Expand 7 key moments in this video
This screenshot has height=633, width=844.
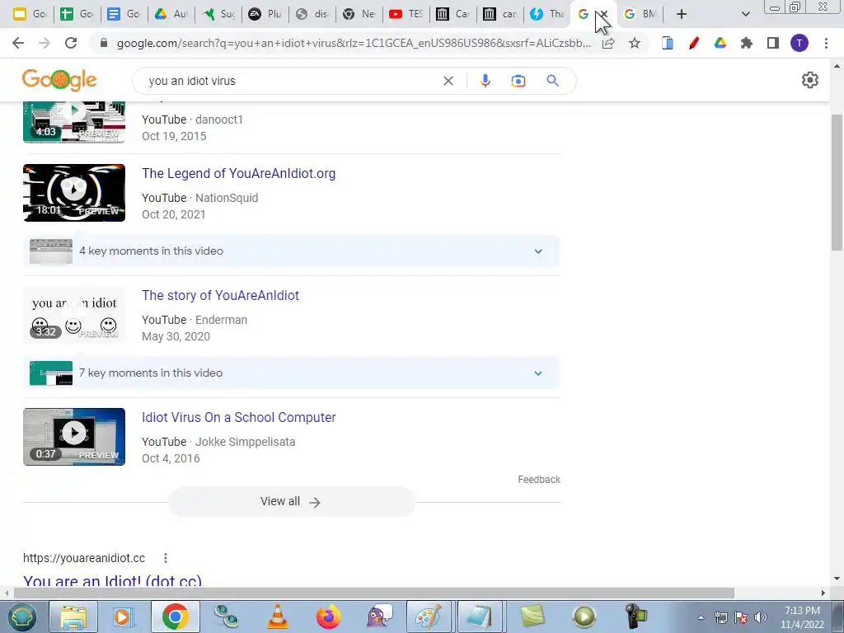click(x=291, y=373)
